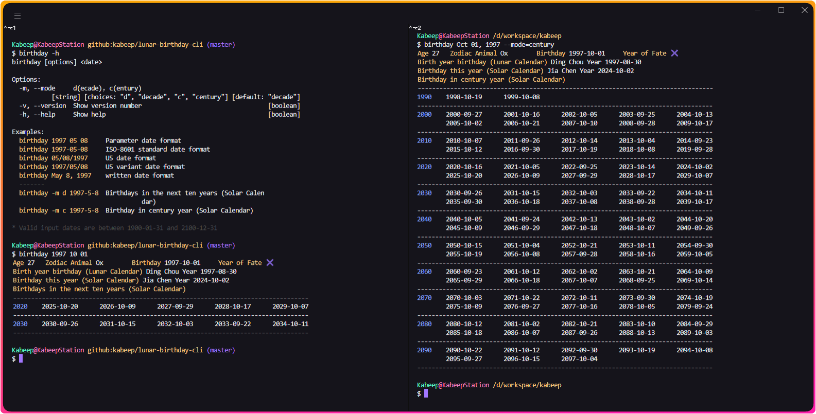Click decade label 2040

tap(424, 220)
